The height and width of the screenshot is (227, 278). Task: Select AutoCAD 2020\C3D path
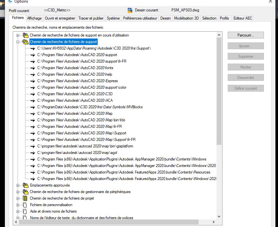pos(75,94)
